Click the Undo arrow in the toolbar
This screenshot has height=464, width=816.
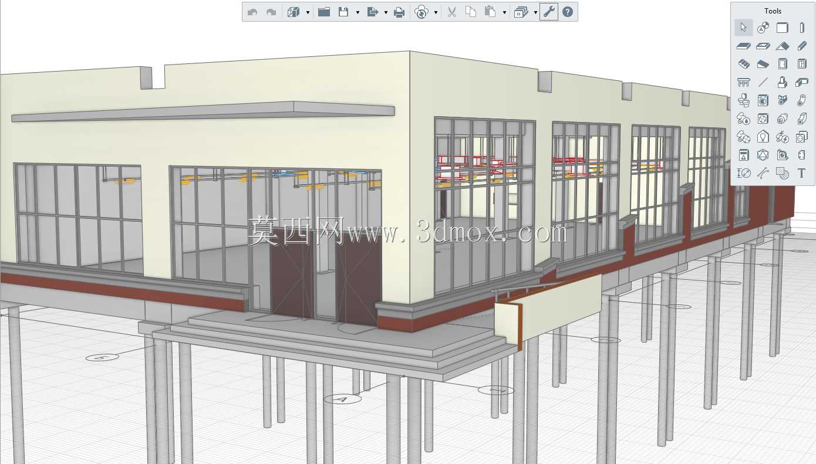[x=252, y=12]
